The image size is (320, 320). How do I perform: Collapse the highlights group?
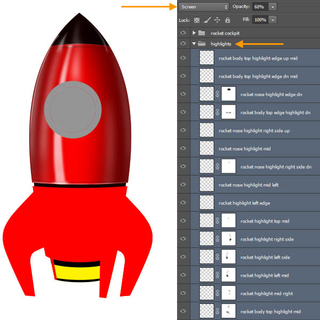[x=194, y=44]
